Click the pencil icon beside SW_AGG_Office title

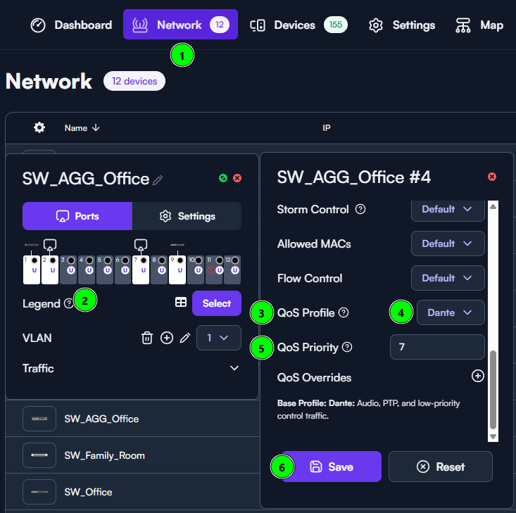coord(158,180)
